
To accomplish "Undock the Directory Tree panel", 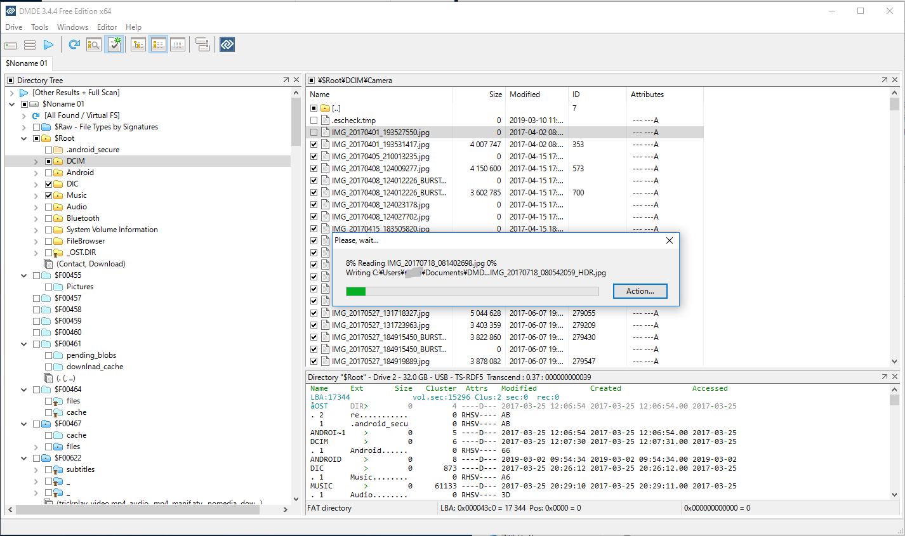I will click(286, 80).
